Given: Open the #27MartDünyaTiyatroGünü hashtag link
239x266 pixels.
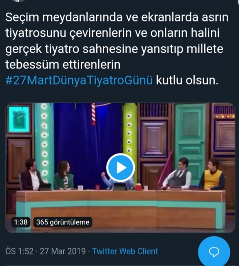Looking at the screenshot, I should [79, 81].
